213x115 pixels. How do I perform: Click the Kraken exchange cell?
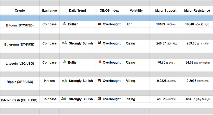click(49, 81)
